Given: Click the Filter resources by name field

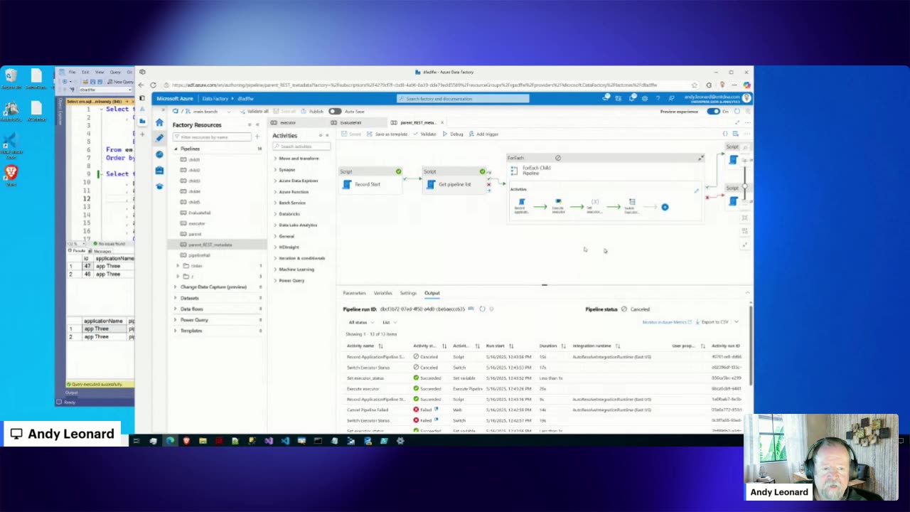Looking at the screenshot, I should pos(212,137).
